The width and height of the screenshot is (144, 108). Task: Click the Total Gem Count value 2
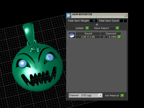[x=123, y=21]
